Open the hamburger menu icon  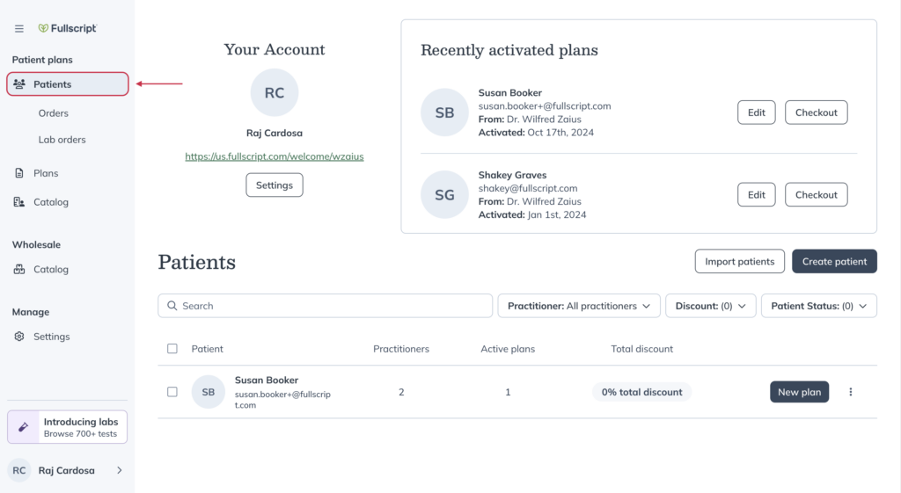coord(19,28)
